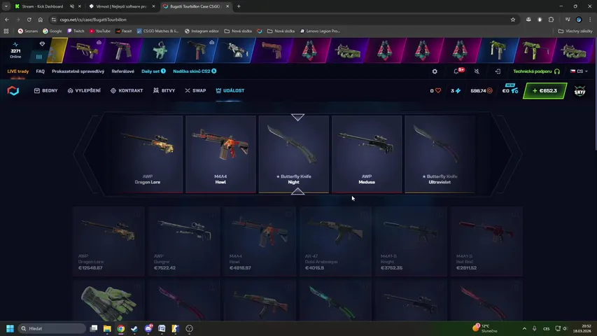Open the Twitch bookmark
The image size is (597, 336).
76,31
